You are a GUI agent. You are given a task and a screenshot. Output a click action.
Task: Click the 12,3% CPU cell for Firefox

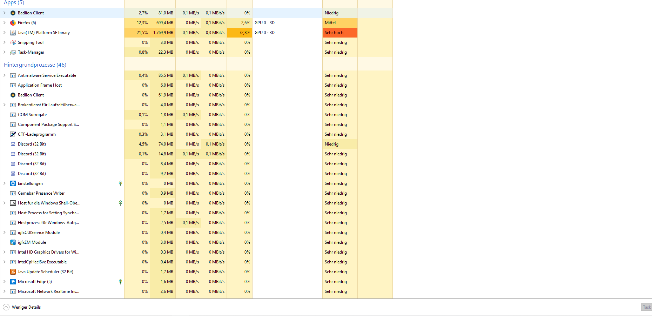point(137,23)
